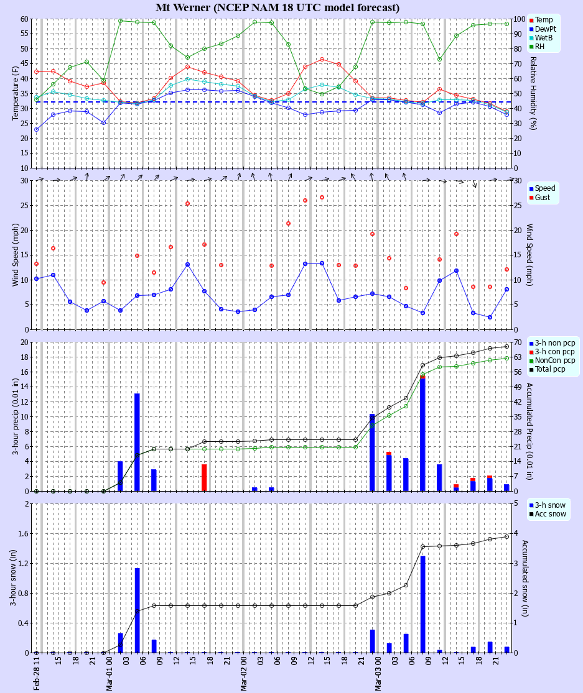The height and width of the screenshot is (693, 583).
Task: Click the green RH legend entry
Action: click(x=541, y=47)
